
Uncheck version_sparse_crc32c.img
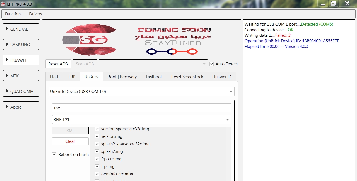tap(97, 129)
